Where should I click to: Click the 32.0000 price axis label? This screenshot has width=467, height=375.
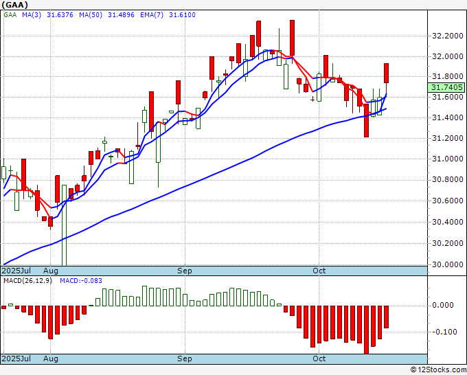click(x=448, y=56)
